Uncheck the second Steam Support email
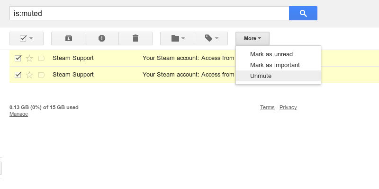The width and height of the screenshot is (379, 189). 18,75
